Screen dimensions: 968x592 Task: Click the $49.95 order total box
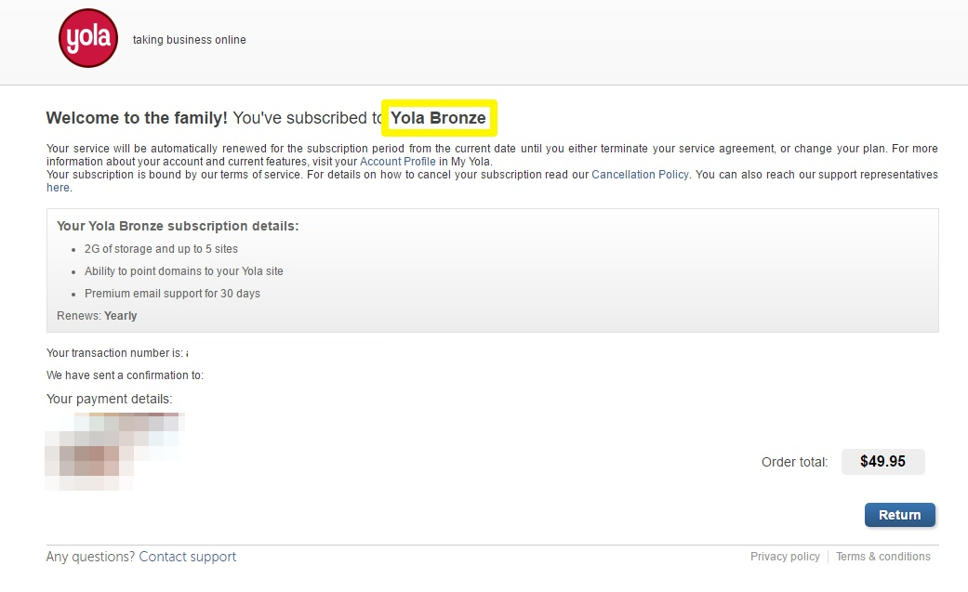point(882,462)
